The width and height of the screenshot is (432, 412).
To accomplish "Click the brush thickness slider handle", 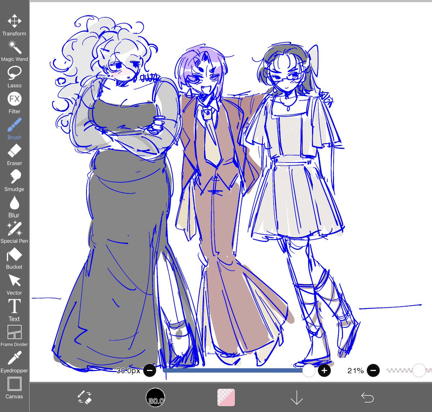I will coord(309,370).
